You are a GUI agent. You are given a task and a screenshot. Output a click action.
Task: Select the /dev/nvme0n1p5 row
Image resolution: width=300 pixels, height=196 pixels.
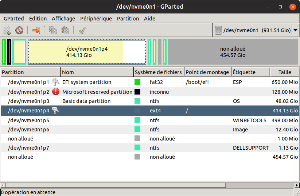150,120
